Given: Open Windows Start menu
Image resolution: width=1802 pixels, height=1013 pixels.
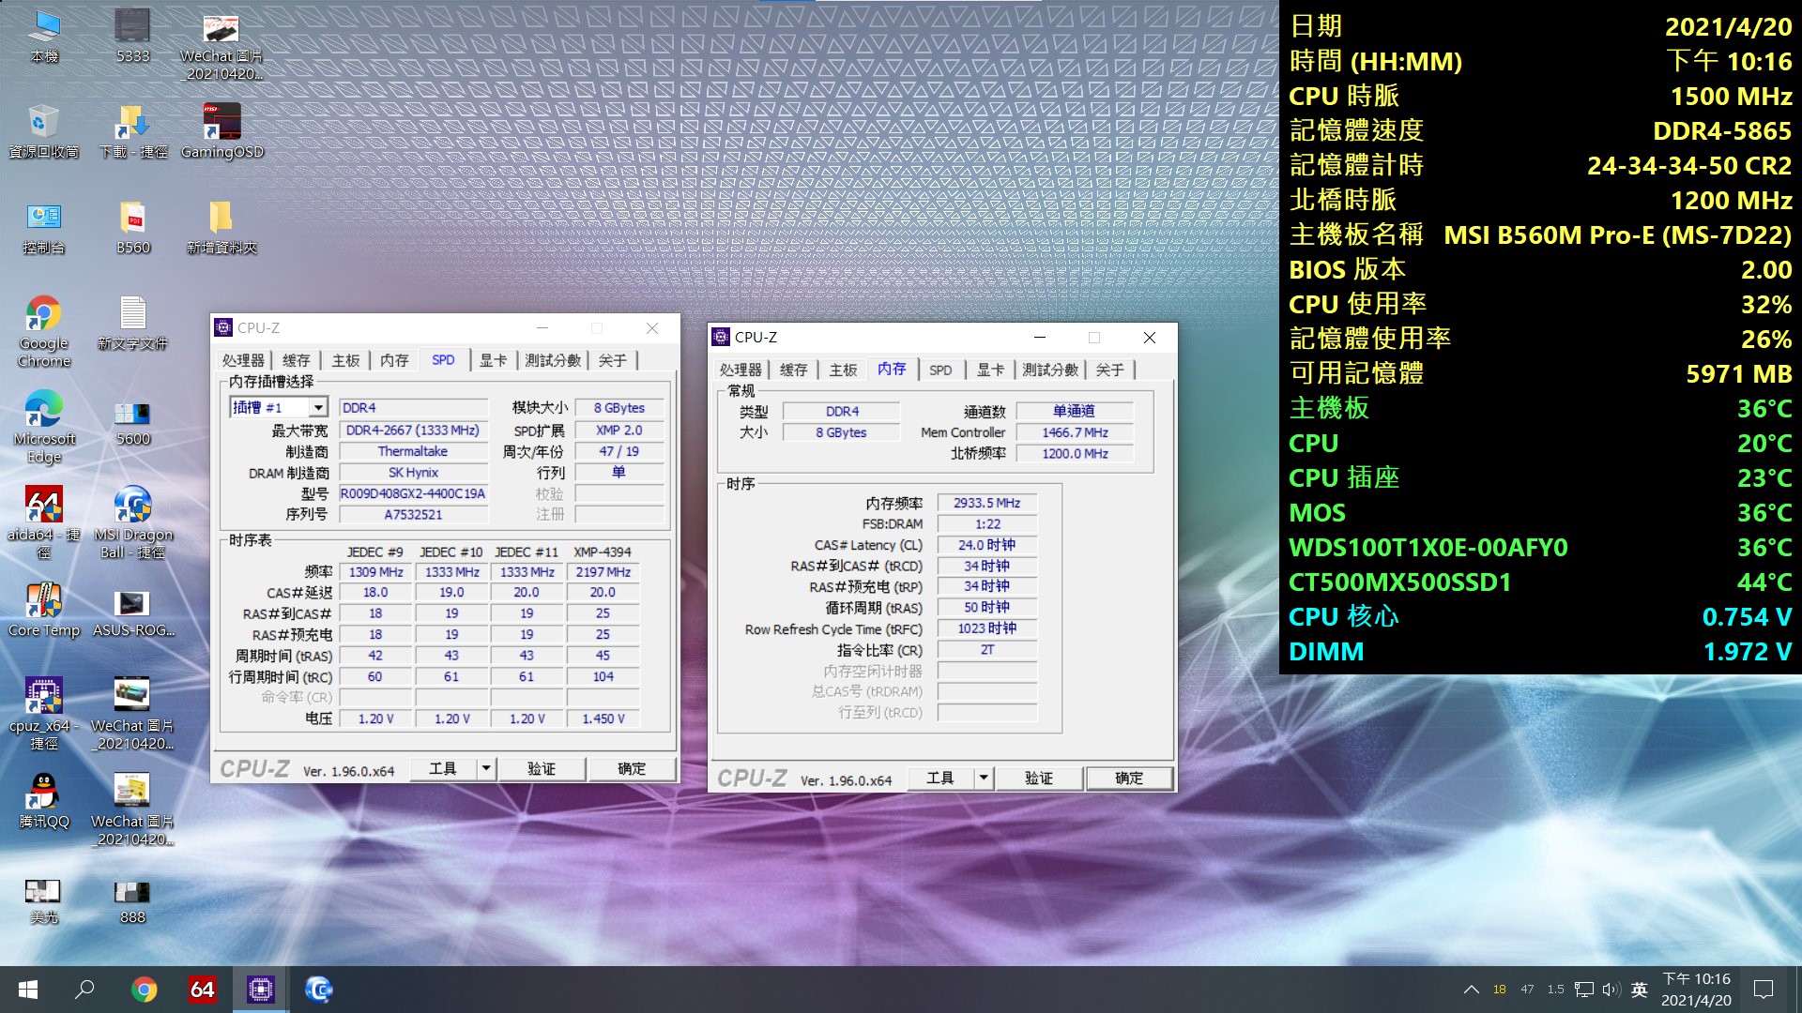Looking at the screenshot, I should (x=28, y=990).
